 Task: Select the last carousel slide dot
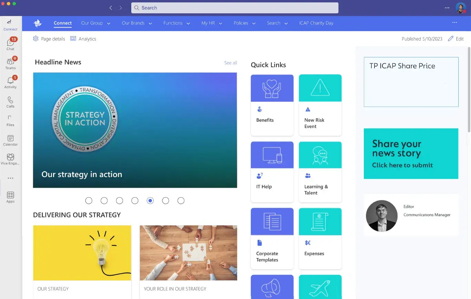(x=181, y=200)
